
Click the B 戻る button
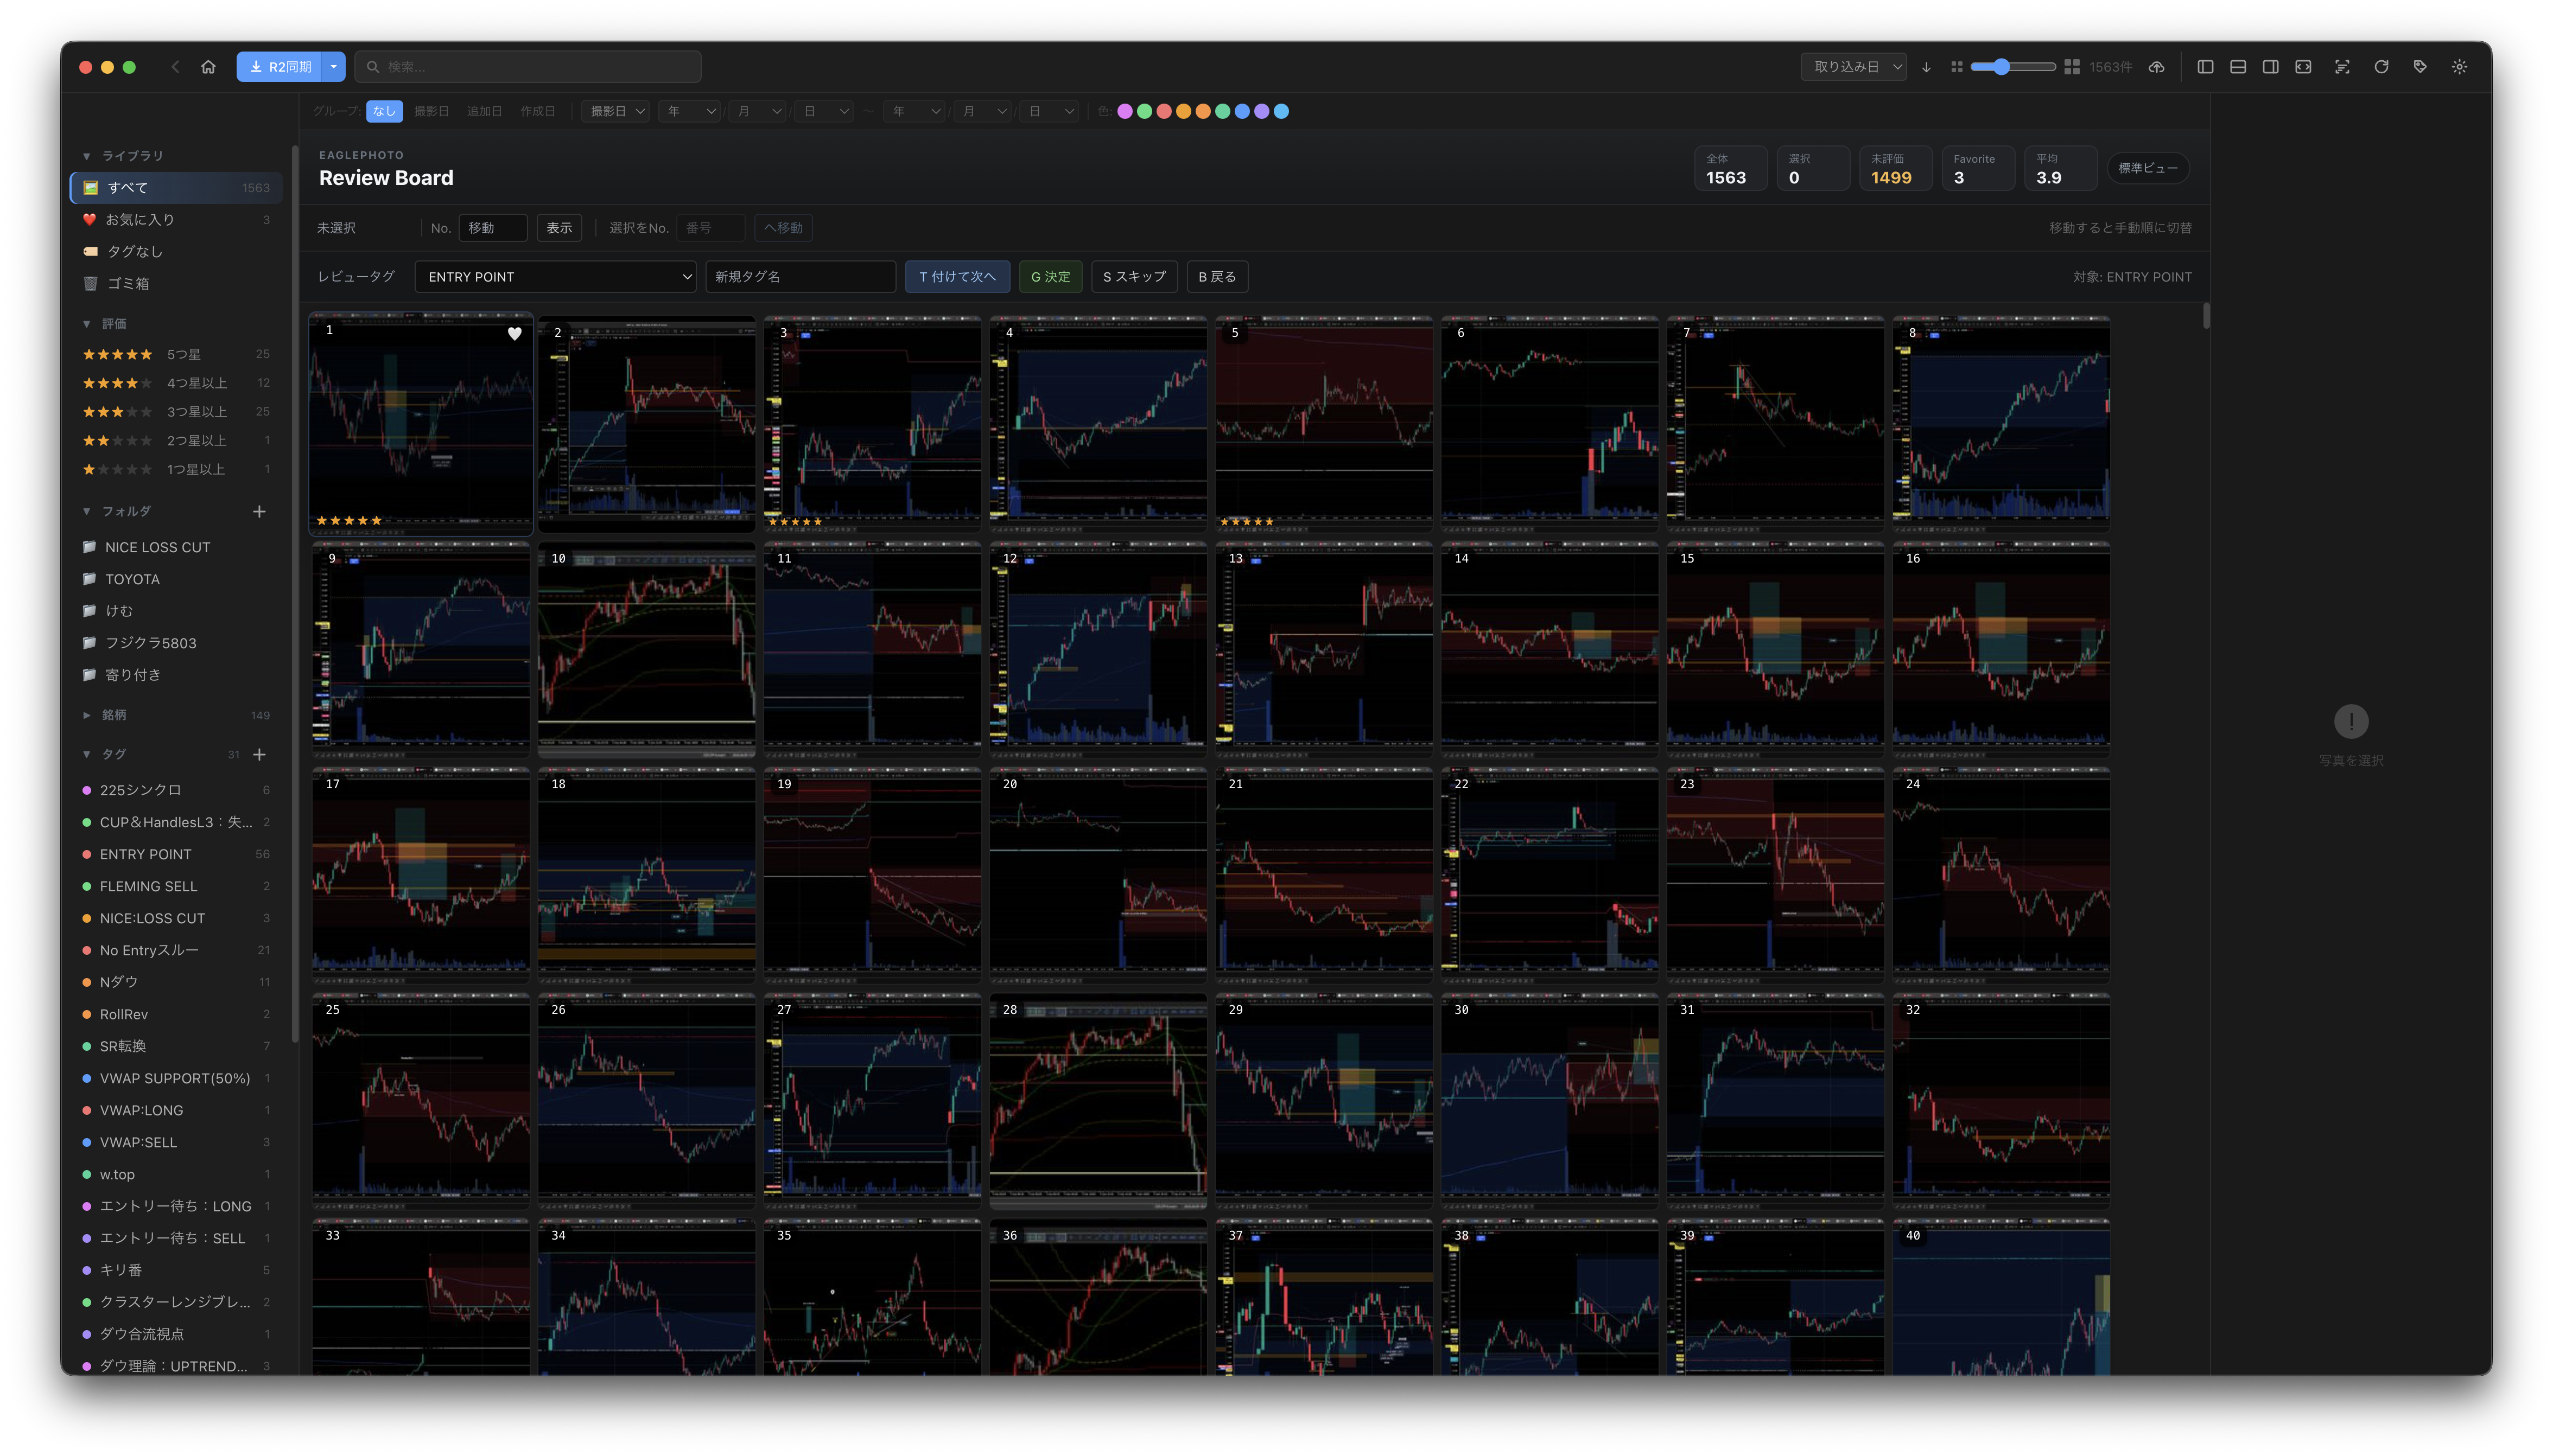[x=1216, y=277]
